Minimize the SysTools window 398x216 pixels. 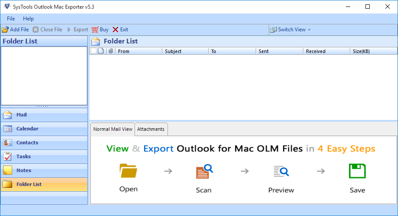pyautogui.click(x=348, y=7)
